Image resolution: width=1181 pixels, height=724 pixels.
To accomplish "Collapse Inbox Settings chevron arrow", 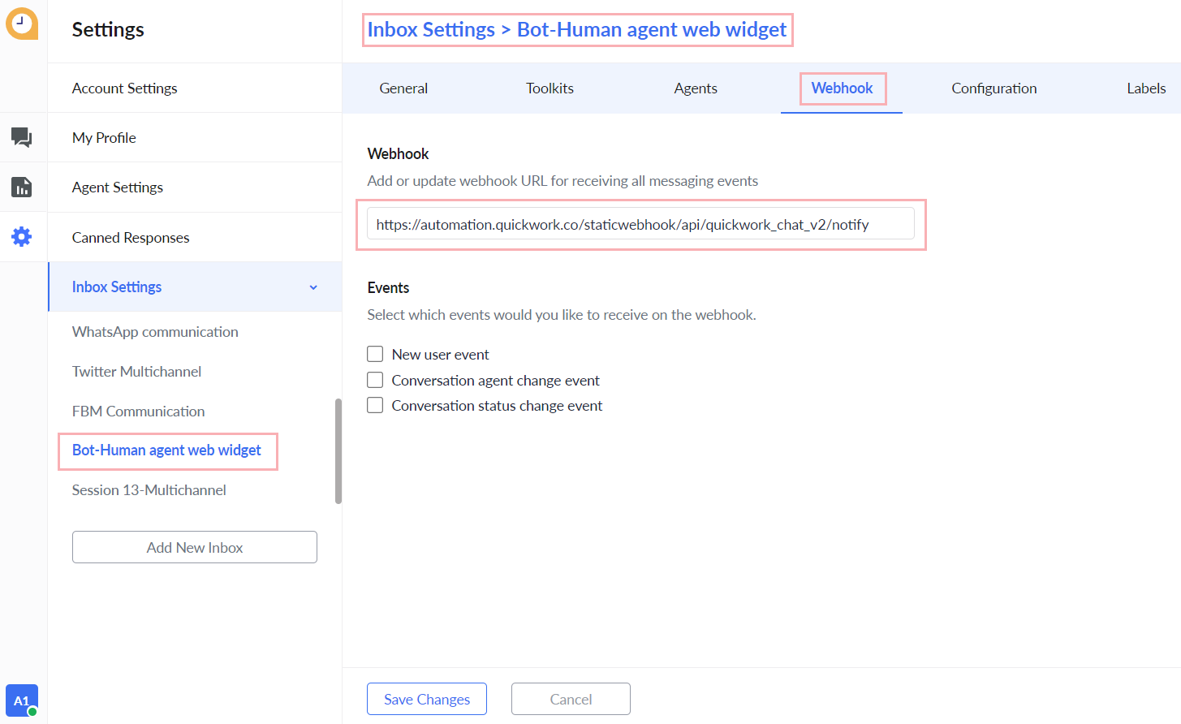I will point(313,287).
